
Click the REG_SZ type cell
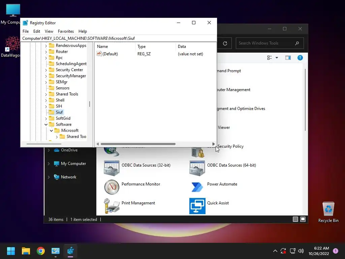click(x=144, y=54)
